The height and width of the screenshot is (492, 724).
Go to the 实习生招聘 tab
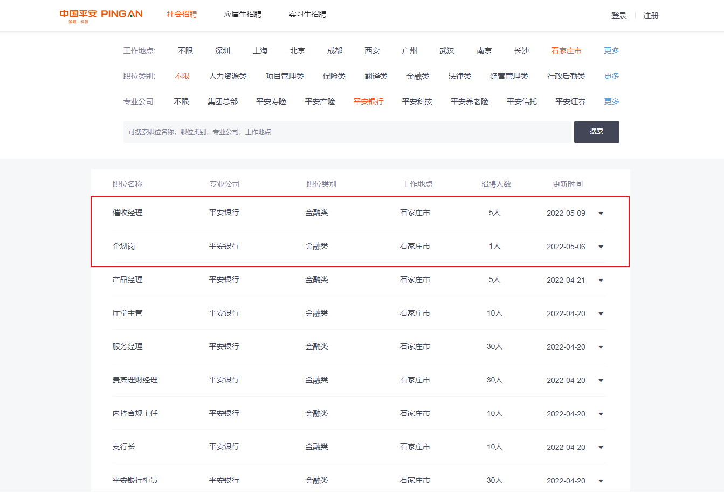click(307, 14)
